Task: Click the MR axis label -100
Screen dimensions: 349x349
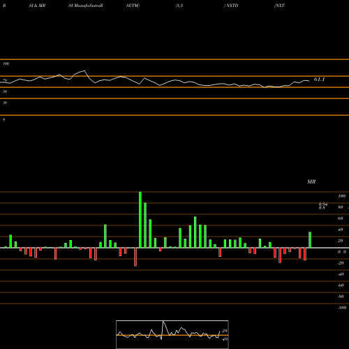Action: coord(342,308)
